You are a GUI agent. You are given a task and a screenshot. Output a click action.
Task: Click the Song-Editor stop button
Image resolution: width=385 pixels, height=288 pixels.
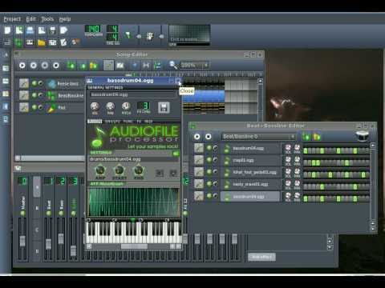point(56,66)
